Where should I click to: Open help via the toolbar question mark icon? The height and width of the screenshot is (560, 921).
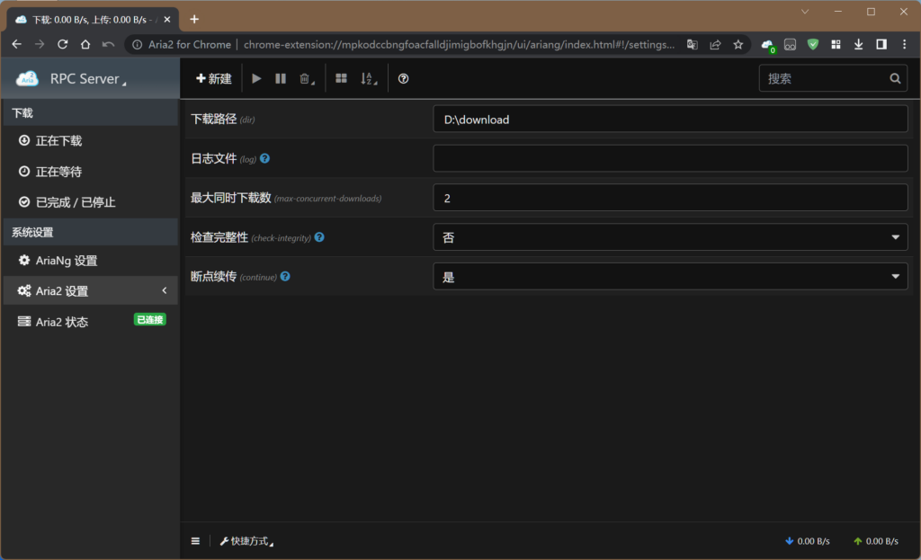coord(403,79)
